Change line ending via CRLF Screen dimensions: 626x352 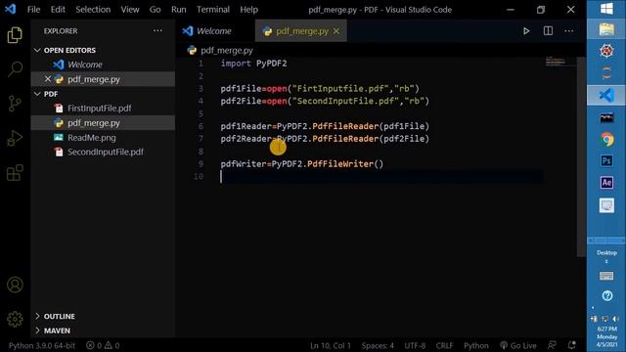[444, 345]
